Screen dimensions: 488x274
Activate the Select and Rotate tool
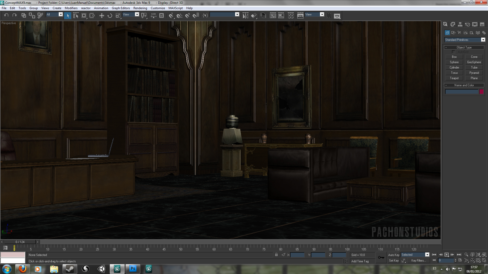coord(110,16)
